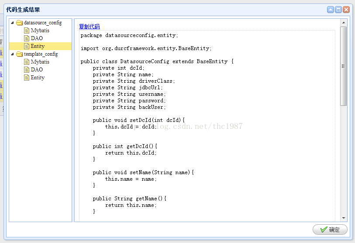Click the code panel scroll down arrow

click(x=344, y=218)
